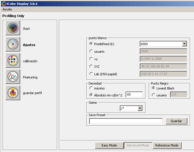The height and width of the screenshot is (152, 194).
Task: Click the Absoluto cd/m^2 value field
Action: 134,95
